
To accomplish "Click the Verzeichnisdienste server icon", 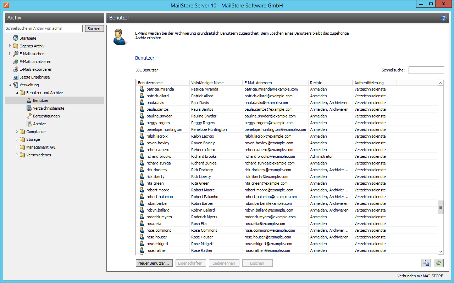I will point(29,108).
